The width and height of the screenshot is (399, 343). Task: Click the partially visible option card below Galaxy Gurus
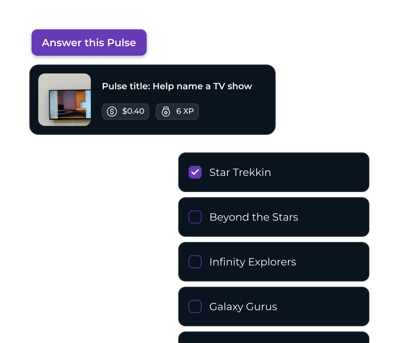click(x=274, y=338)
